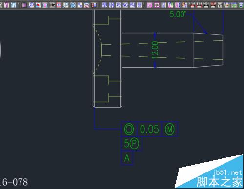Screen dimensions: 244x189
Task: Select the 5.00° angle dimension text
Action: click(178, 14)
